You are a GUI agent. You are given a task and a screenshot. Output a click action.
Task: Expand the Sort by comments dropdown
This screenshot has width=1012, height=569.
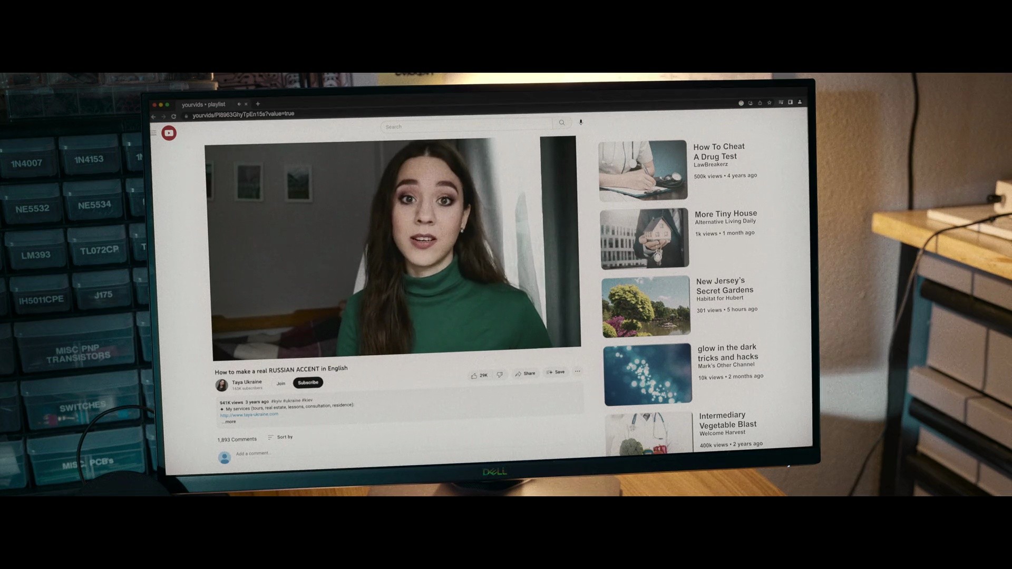click(280, 437)
